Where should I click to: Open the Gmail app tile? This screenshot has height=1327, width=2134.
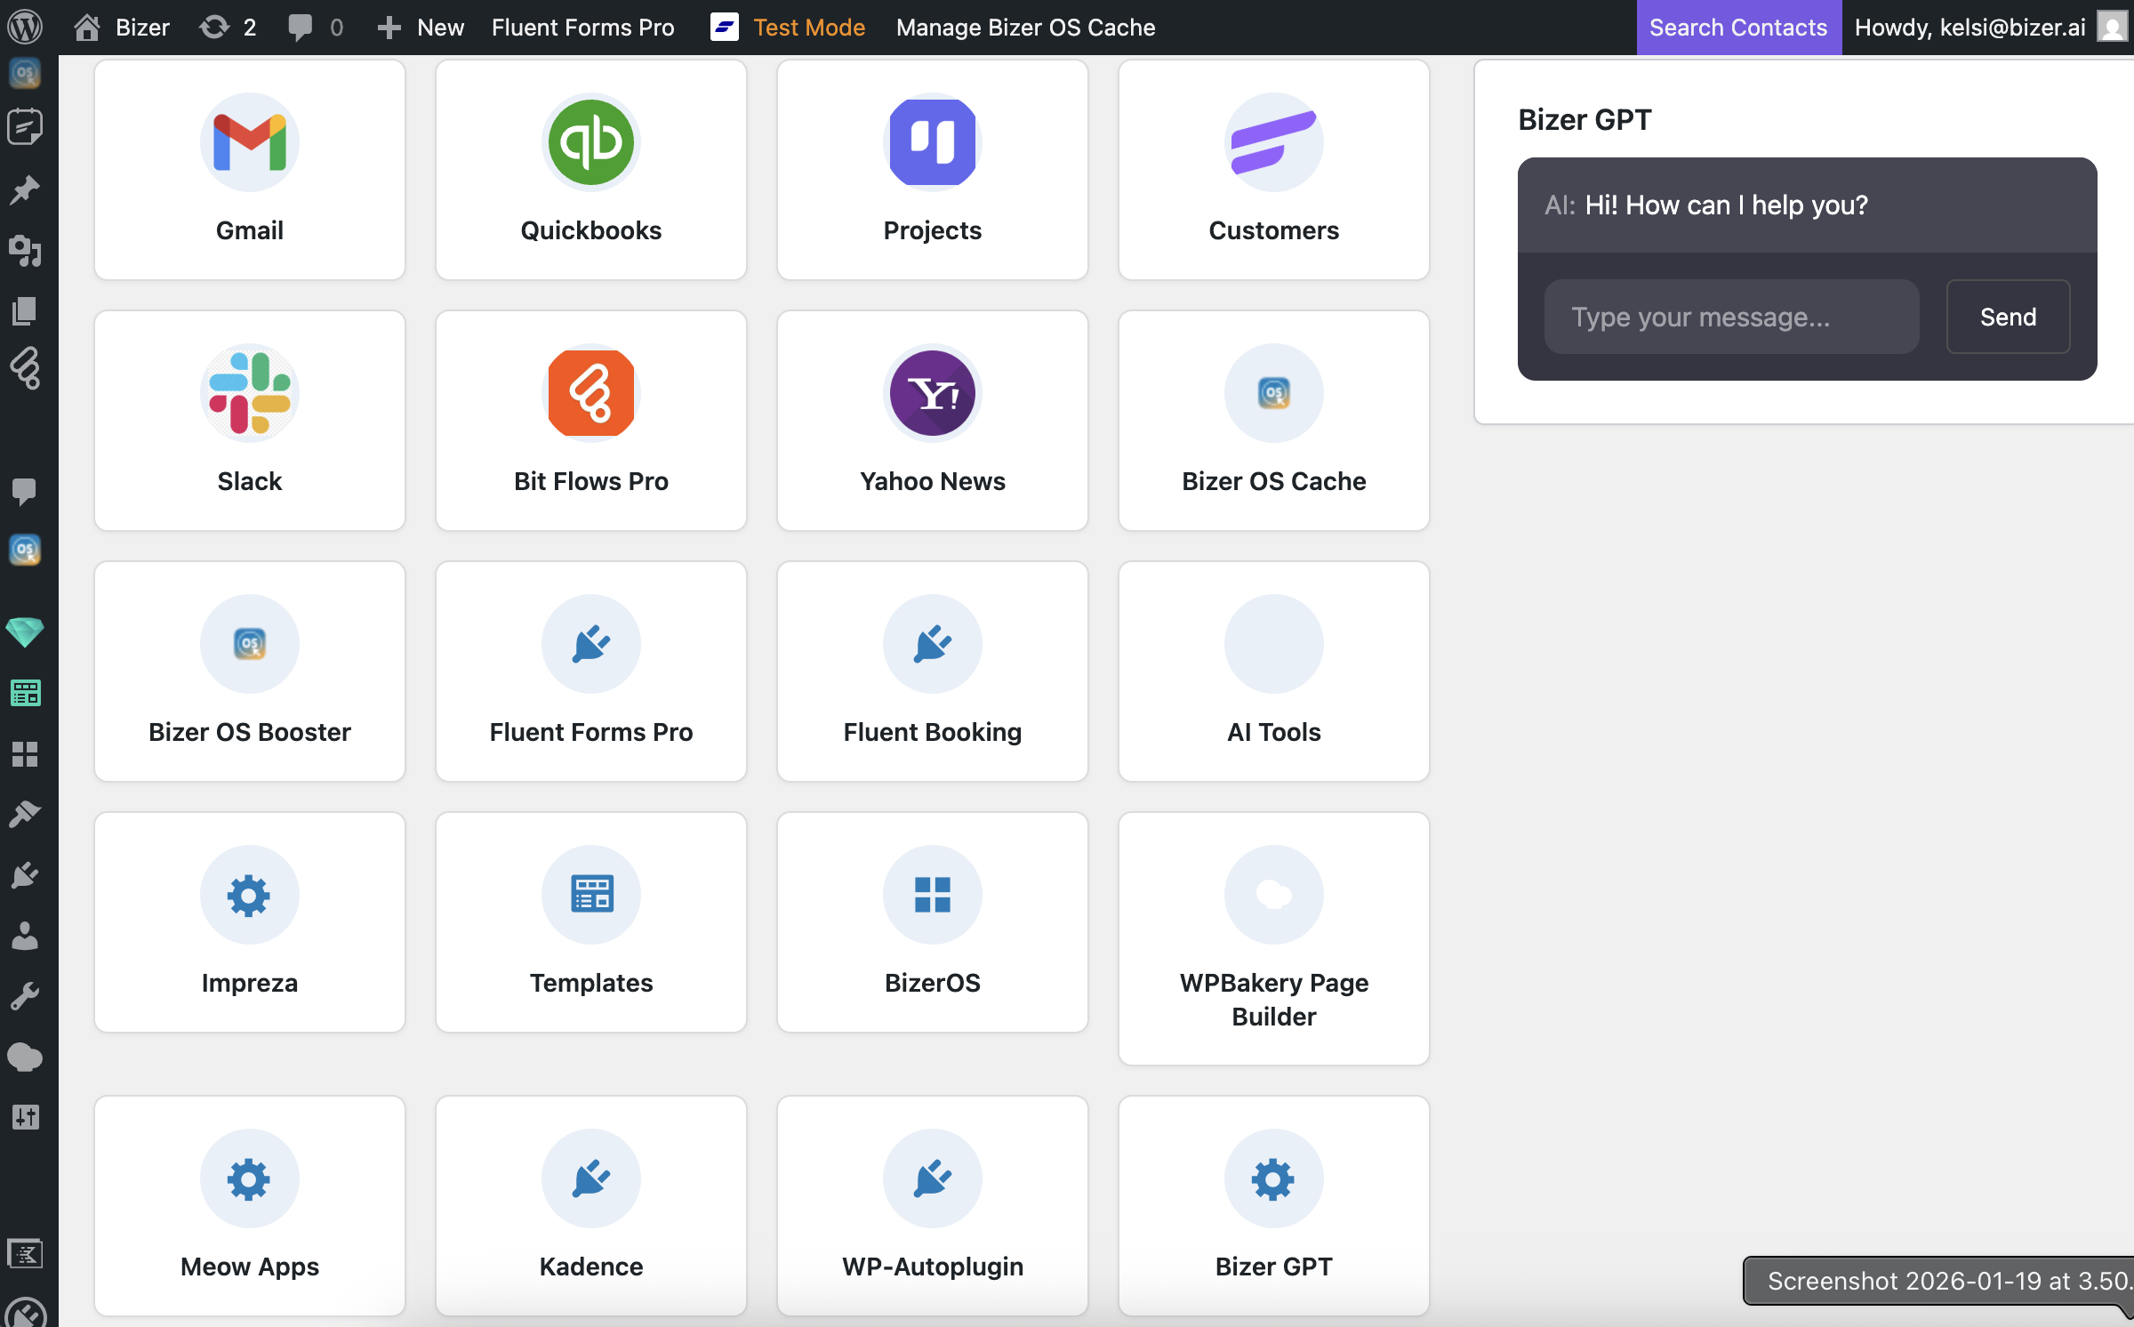pyautogui.click(x=249, y=169)
